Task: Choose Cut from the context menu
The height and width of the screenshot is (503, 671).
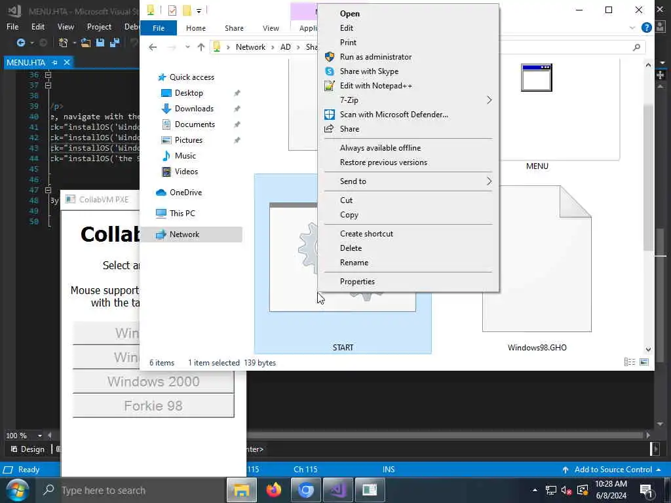Action: point(346,200)
